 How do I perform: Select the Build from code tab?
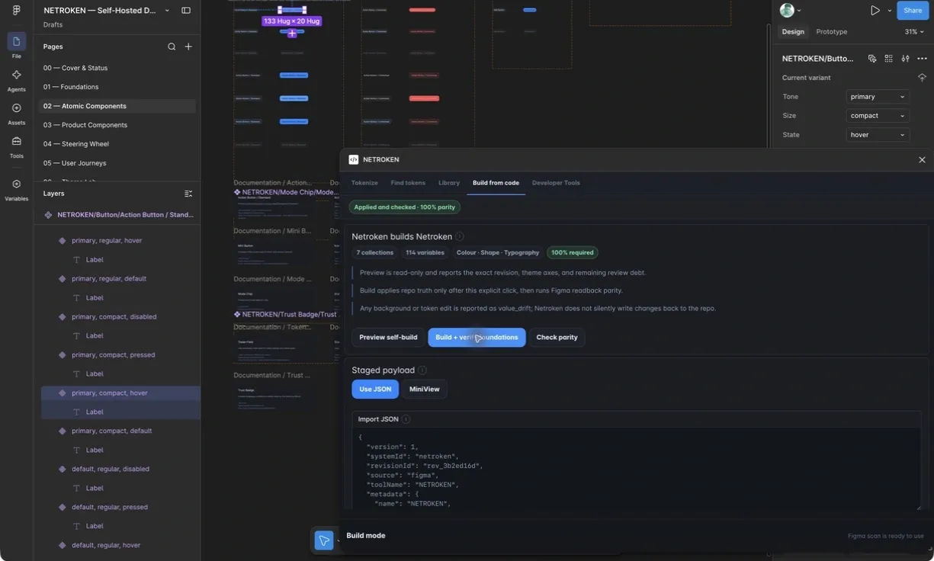point(496,183)
